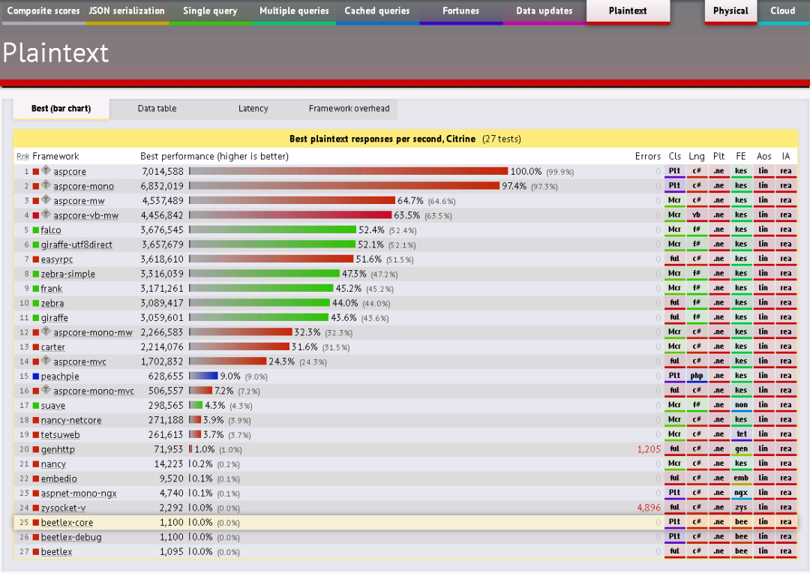
Task: Open the aspcore framework link
Action: (70, 172)
